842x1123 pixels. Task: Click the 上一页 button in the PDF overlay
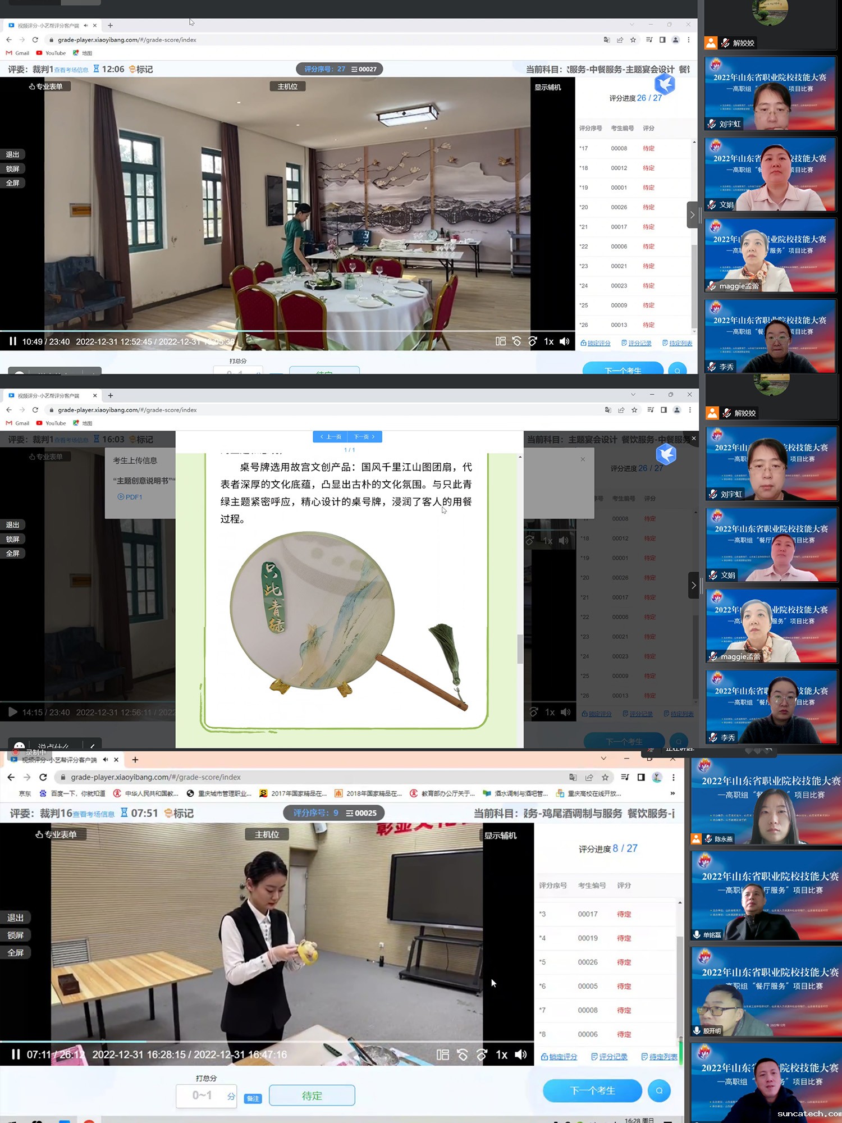pos(330,437)
